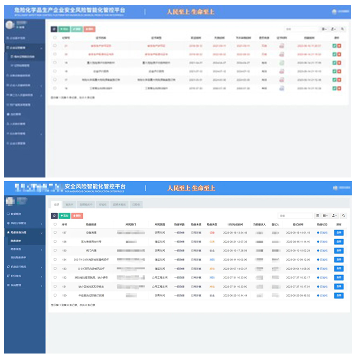The height and width of the screenshot is (355, 355).
Task: Click the 查看 button for hazard row 134
Action: (x=339, y=259)
